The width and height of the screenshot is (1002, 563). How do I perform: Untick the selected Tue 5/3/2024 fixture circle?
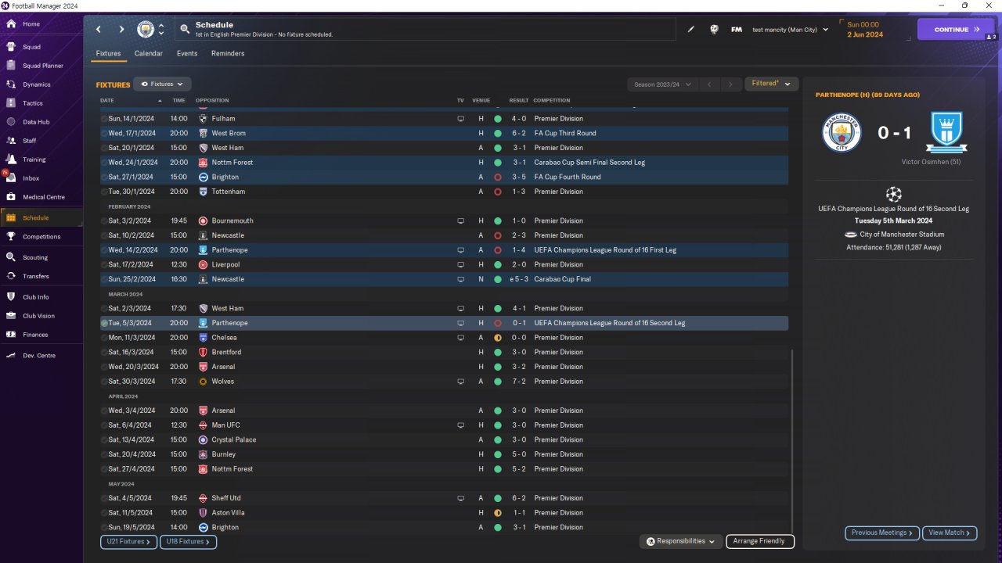[x=104, y=323]
